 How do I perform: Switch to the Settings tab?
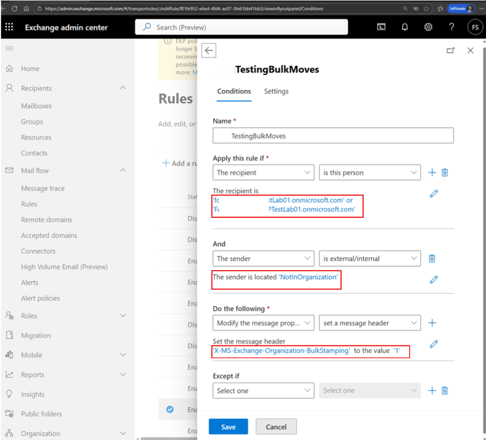click(x=276, y=91)
